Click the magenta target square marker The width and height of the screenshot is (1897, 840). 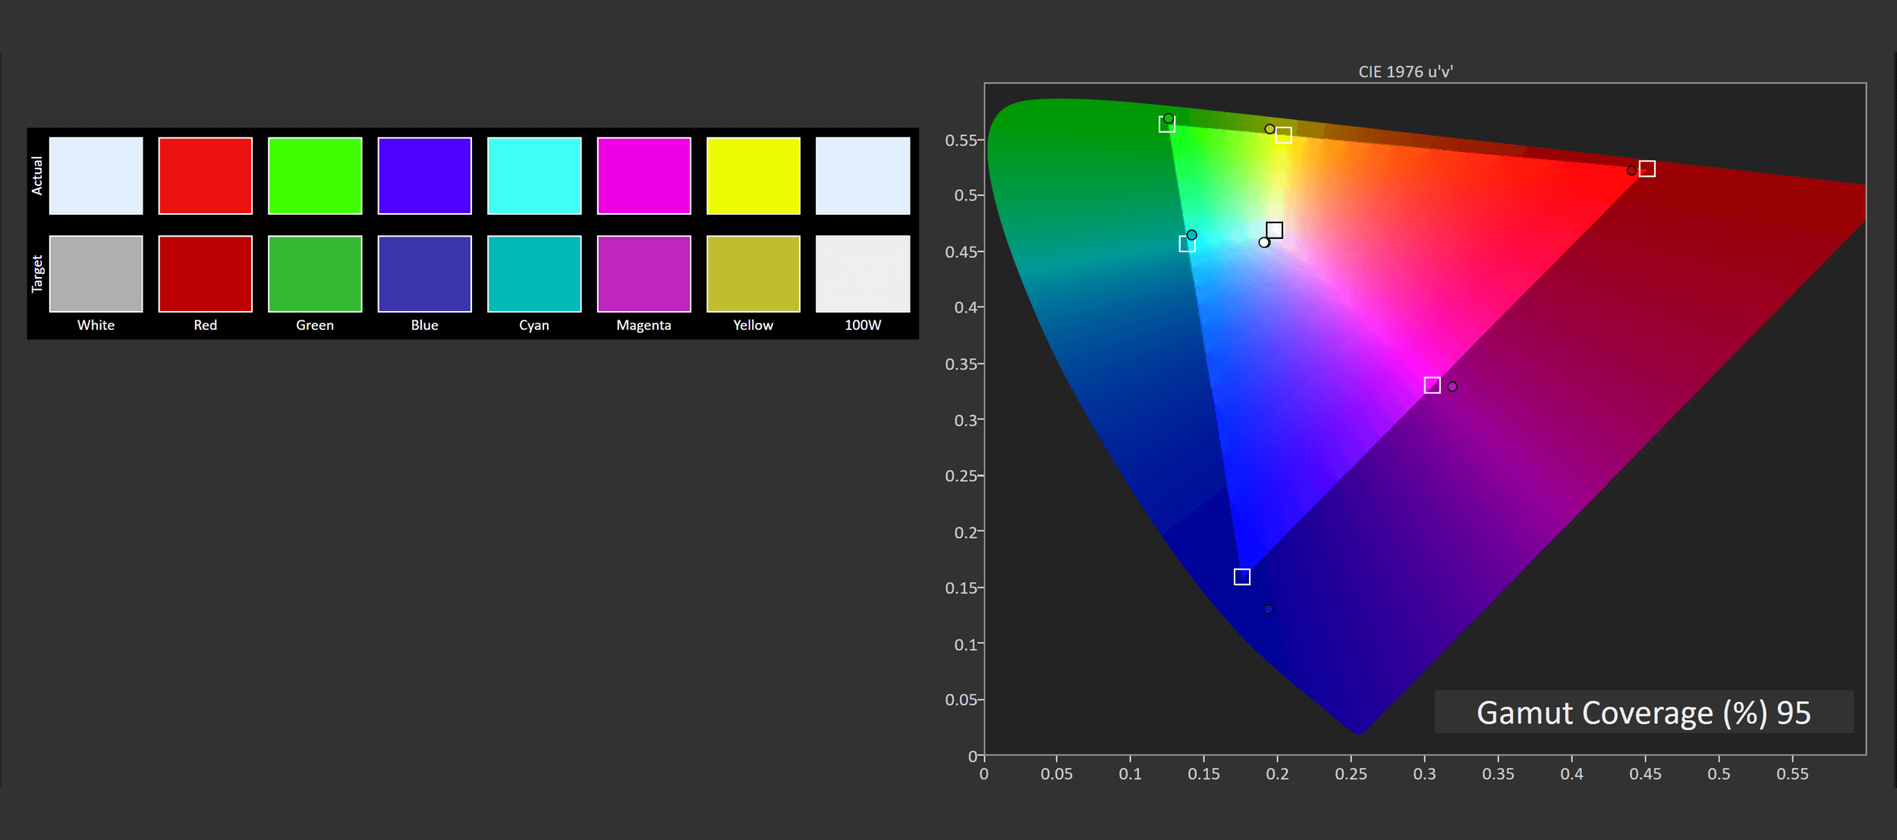click(x=1432, y=385)
